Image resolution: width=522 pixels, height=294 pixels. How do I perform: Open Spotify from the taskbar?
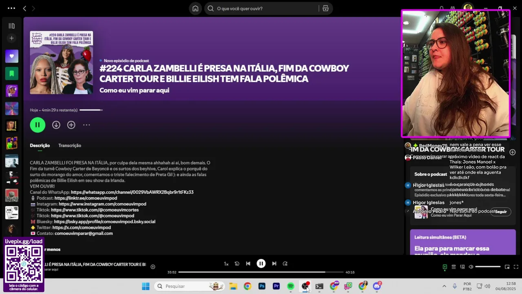(x=290, y=286)
